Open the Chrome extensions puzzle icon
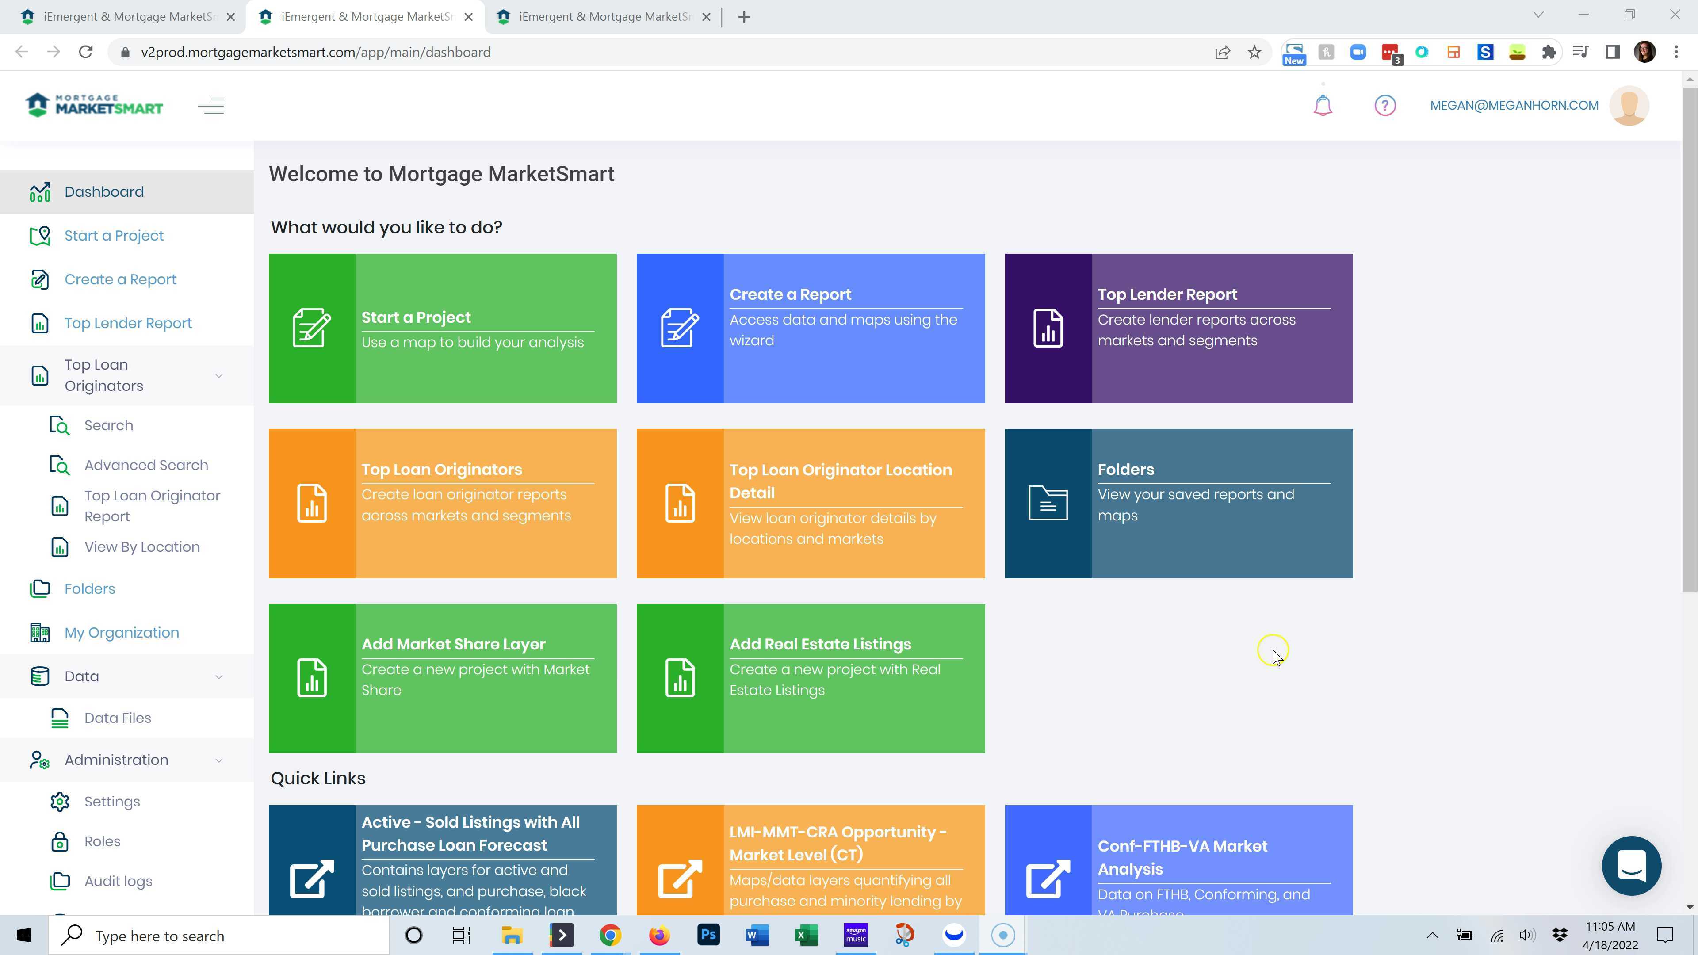This screenshot has width=1698, height=955. [1549, 52]
